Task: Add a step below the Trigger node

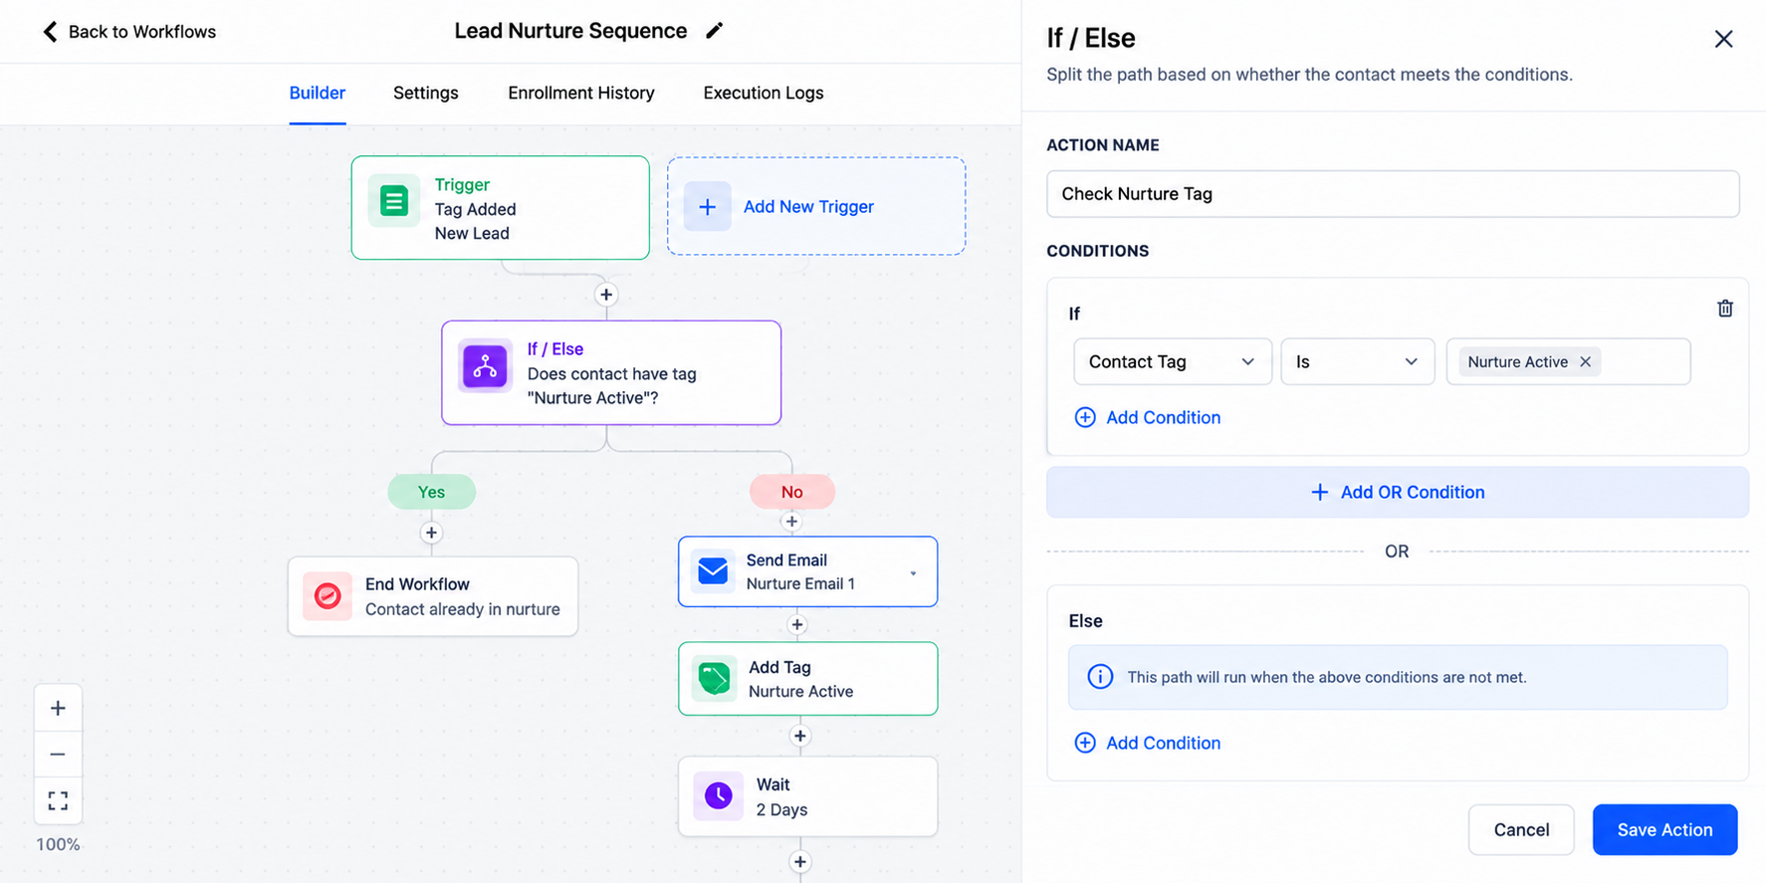Action: 606,295
